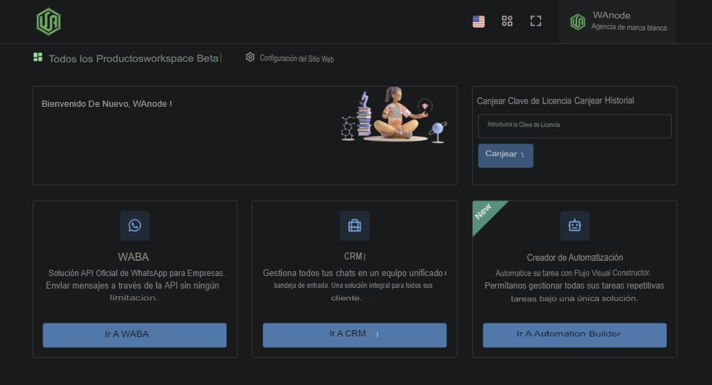The width and height of the screenshot is (712, 385).
Task: Click the green WAnode logo at top left
Action: click(x=49, y=22)
